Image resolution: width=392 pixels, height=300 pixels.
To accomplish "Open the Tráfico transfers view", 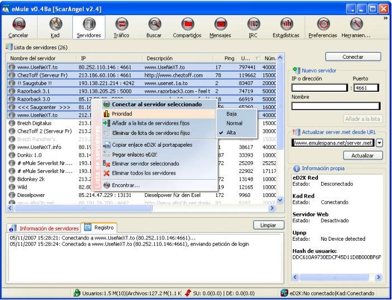I will pyautogui.click(x=122, y=27).
